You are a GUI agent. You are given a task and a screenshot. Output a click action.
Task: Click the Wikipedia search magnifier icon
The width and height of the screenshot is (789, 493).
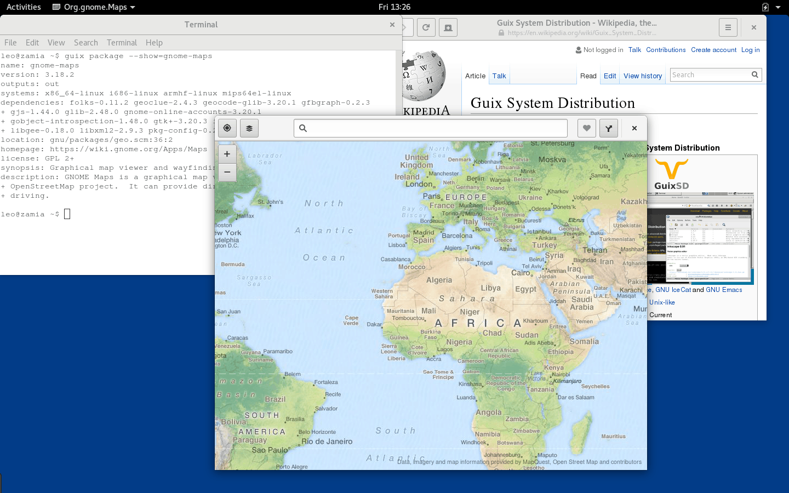coord(755,75)
